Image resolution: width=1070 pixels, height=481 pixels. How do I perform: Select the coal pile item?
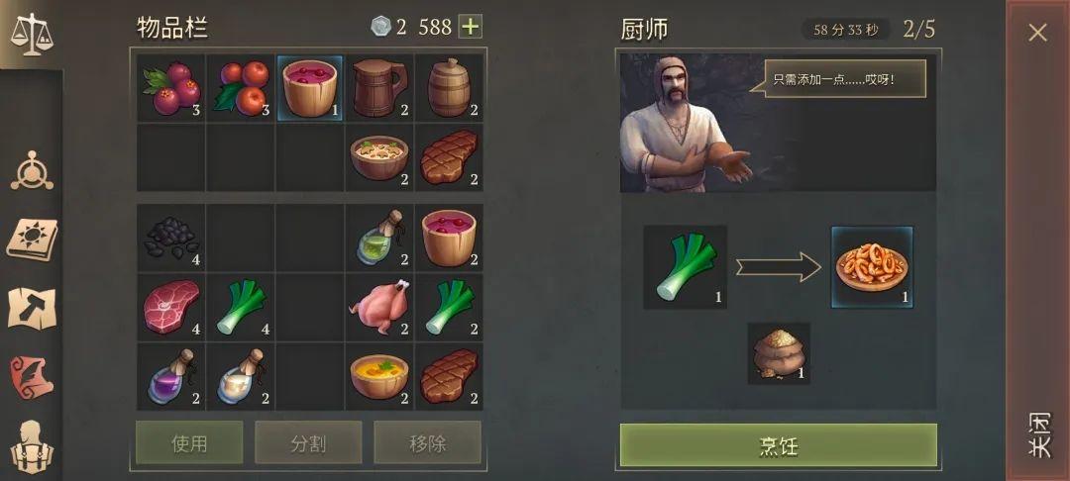click(x=171, y=239)
